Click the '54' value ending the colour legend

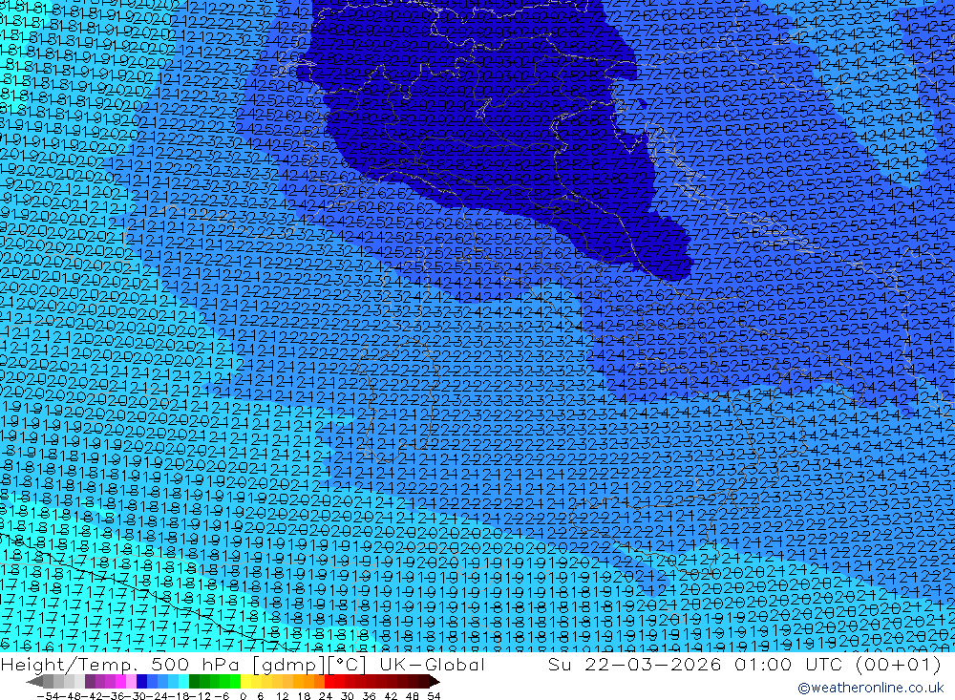434,696
